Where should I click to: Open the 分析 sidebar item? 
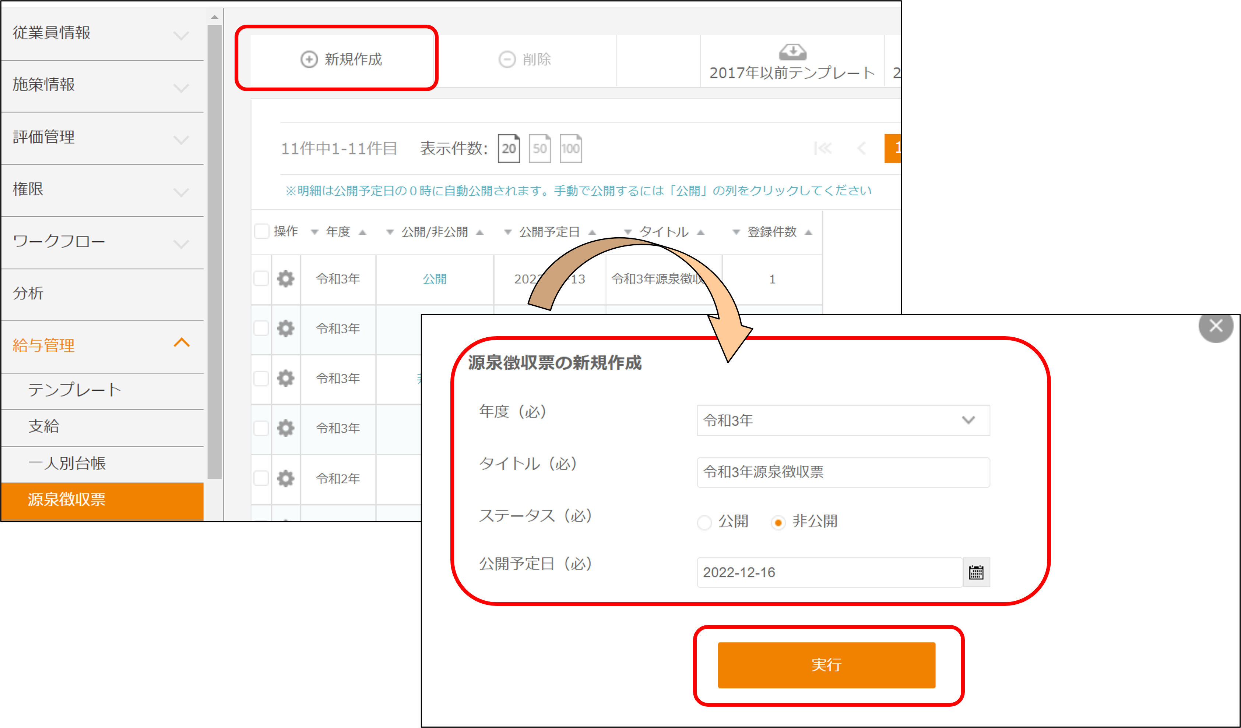pyautogui.click(x=102, y=294)
